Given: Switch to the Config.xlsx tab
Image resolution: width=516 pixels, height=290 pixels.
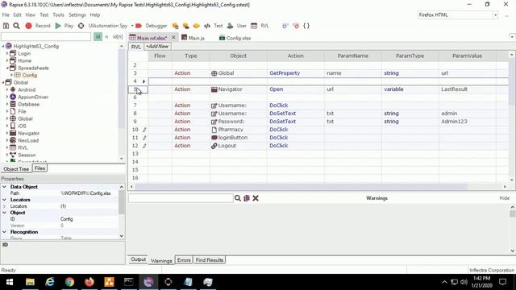Looking at the screenshot, I should tap(235, 38).
